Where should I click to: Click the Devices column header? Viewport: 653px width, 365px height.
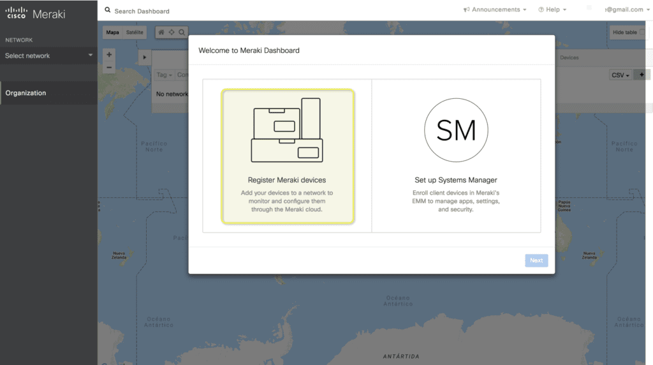click(569, 57)
